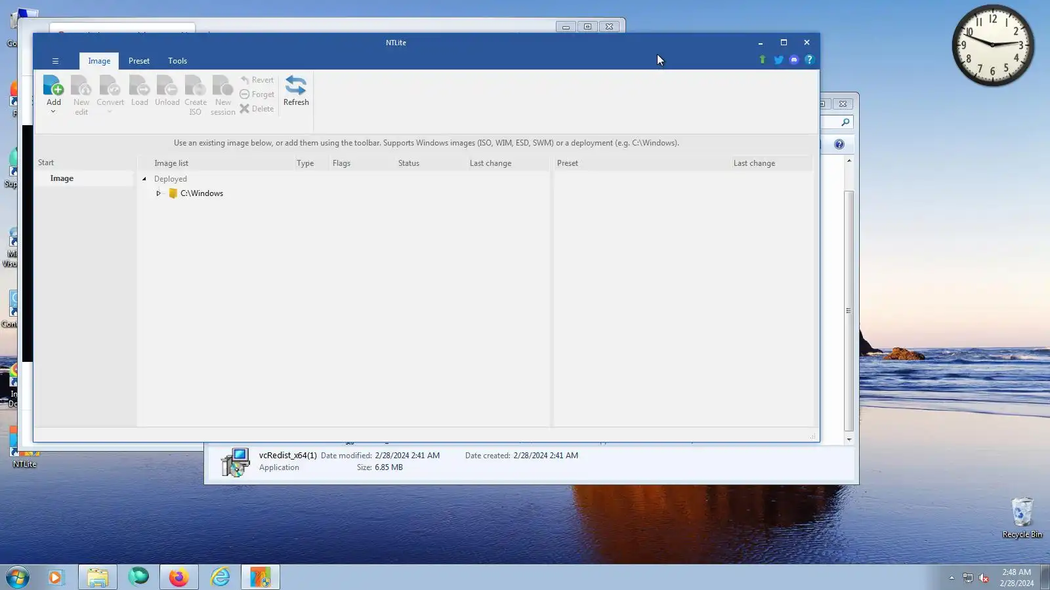Click the analog clock desktop gadget
This screenshot has height=590, width=1050.
coord(993,45)
